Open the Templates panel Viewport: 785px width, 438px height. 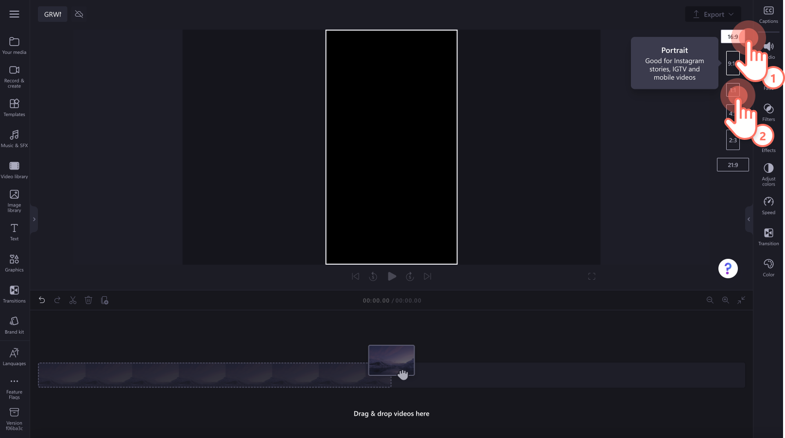click(x=15, y=108)
